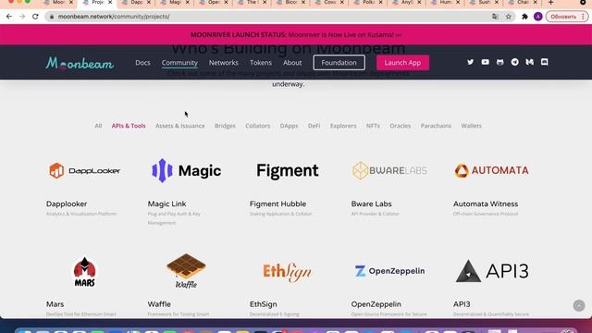Open EthSign project logo
The width and height of the screenshot is (592, 333).
coord(288,272)
